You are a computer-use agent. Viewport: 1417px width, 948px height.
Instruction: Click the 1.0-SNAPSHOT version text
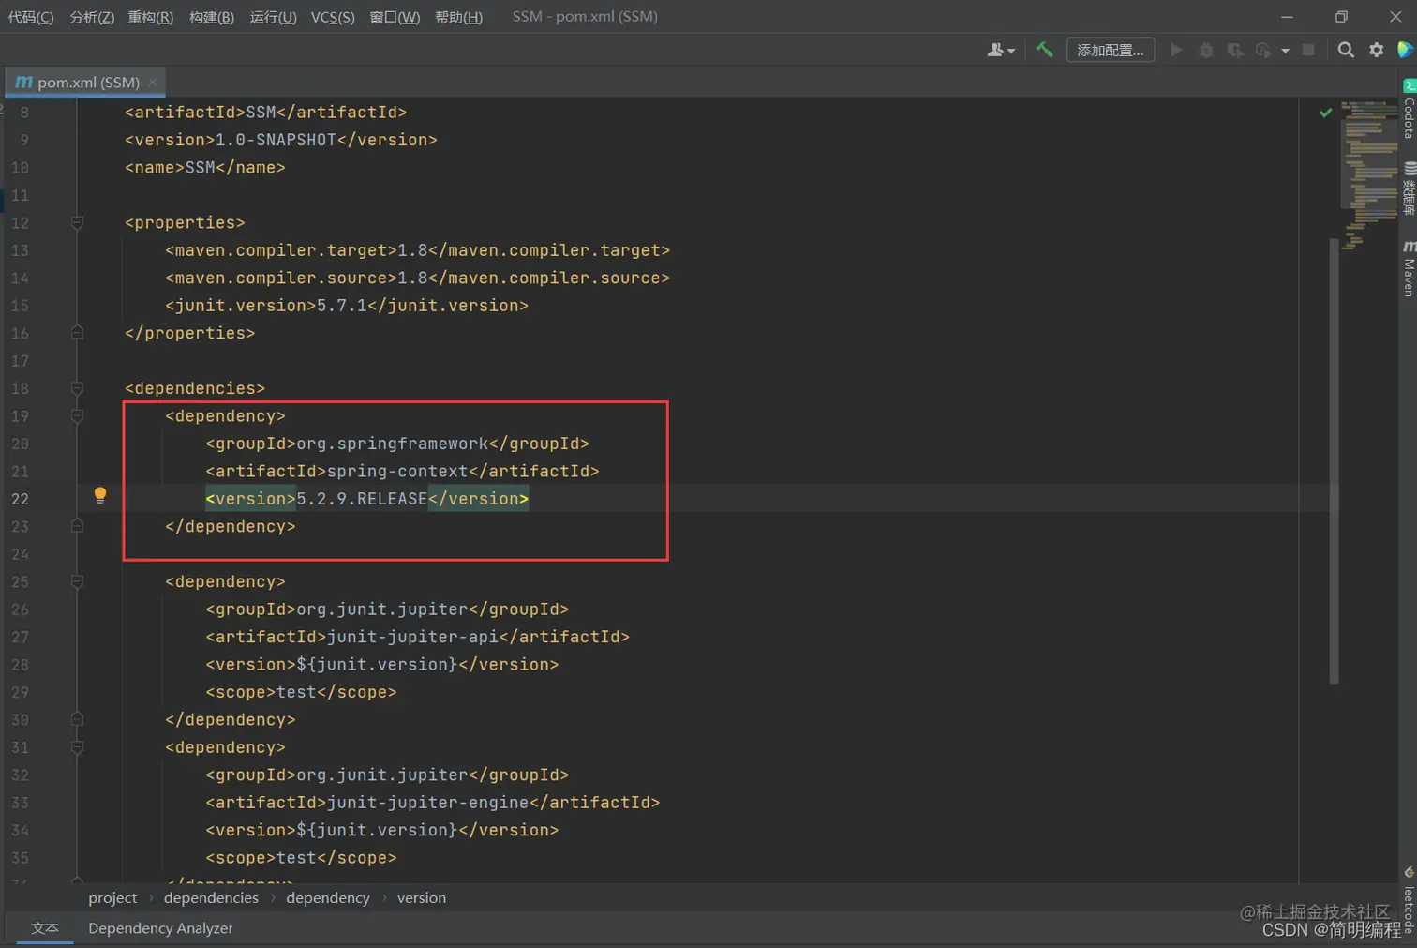pyautogui.click(x=276, y=140)
